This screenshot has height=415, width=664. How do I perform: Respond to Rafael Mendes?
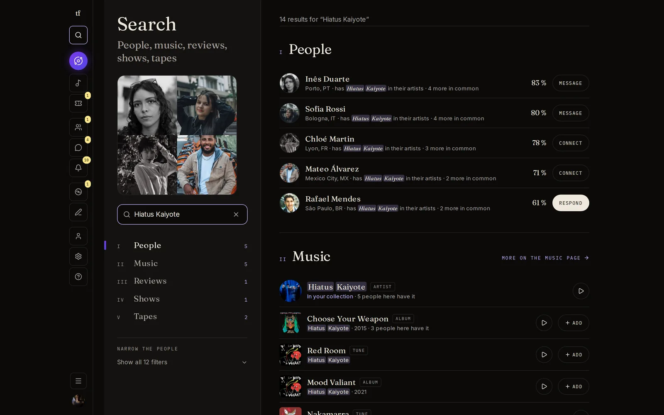pos(571,203)
